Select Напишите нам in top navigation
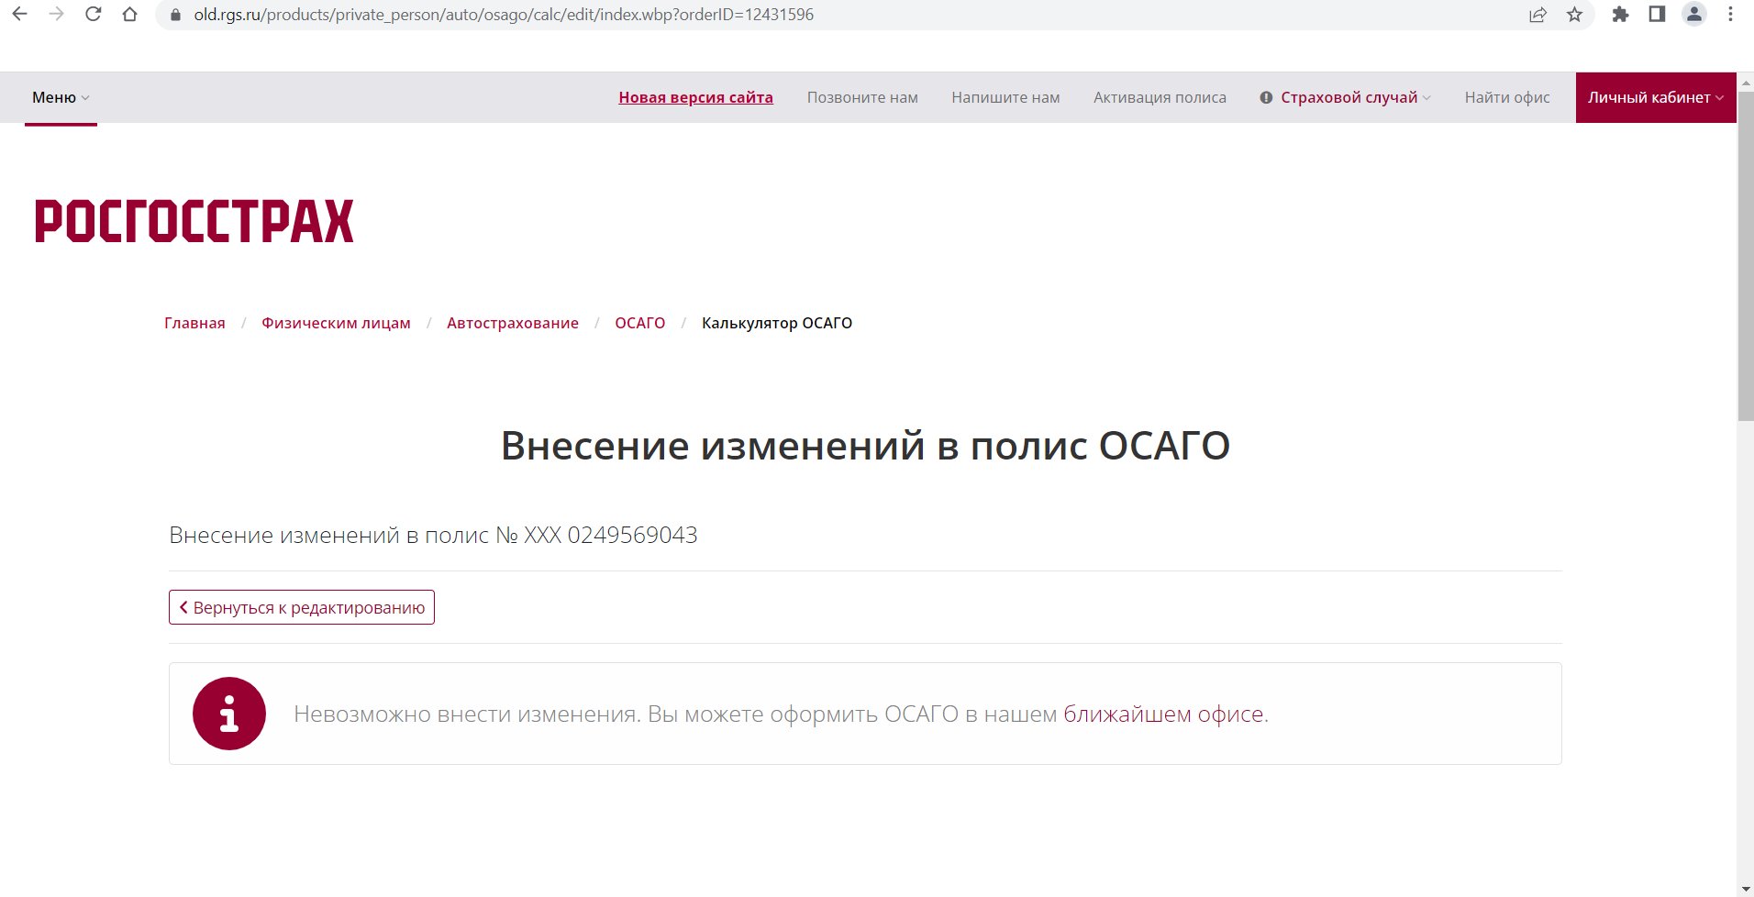Viewport: 1754px width, 897px height. click(1005, 97)
